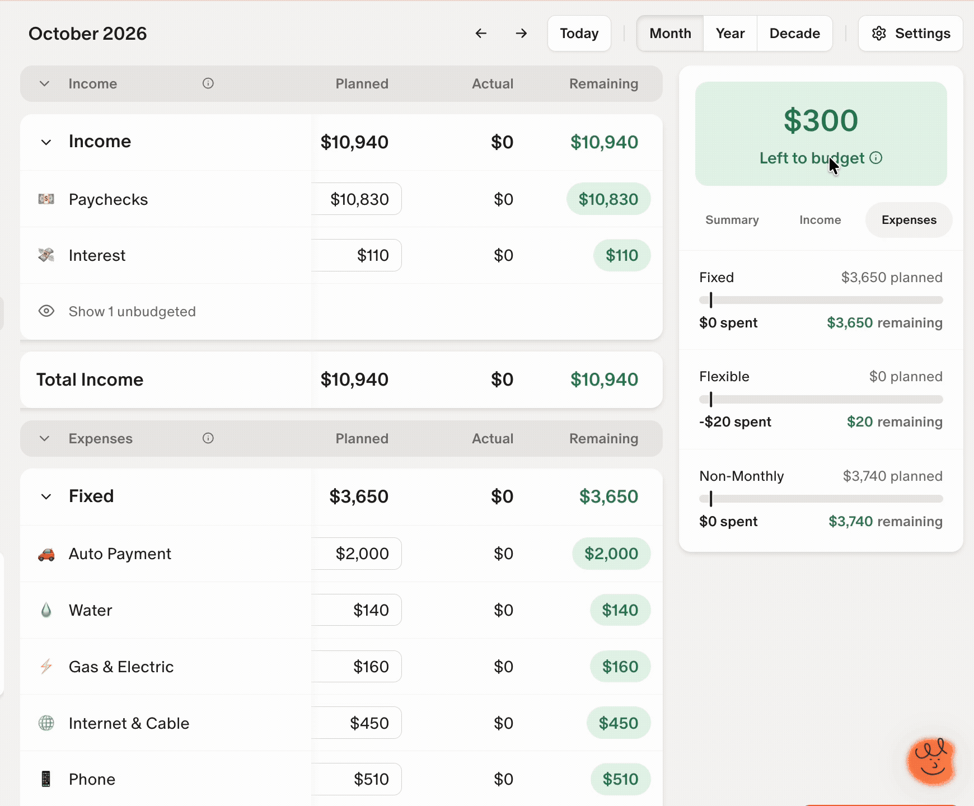Edit Water planned amount $140
Image resolution: width=974 pixels, height=806 pixels.
pyautogui.click(x=357, y=610)
